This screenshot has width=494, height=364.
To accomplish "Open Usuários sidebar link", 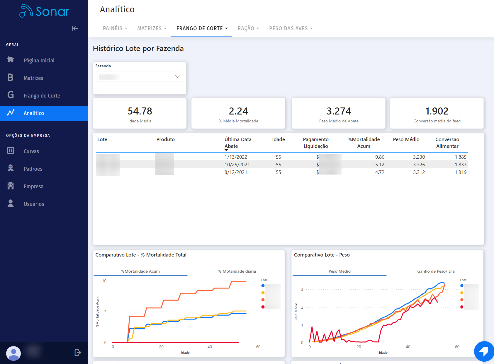I will coord(34,204).
